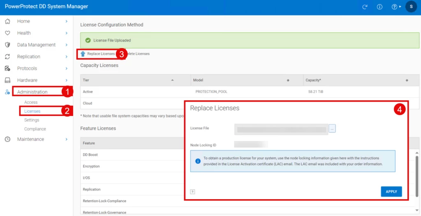Expand the Hardware chevron
This screenshot has height=216, width=421.
pyautogui.click(x=66, y=80)
